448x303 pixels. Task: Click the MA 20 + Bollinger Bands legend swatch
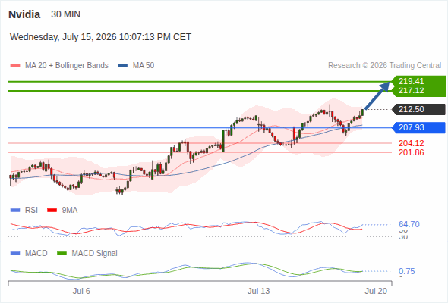click(x=15, y=66)
